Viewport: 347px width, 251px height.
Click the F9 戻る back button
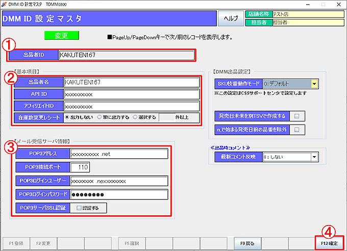247,243
